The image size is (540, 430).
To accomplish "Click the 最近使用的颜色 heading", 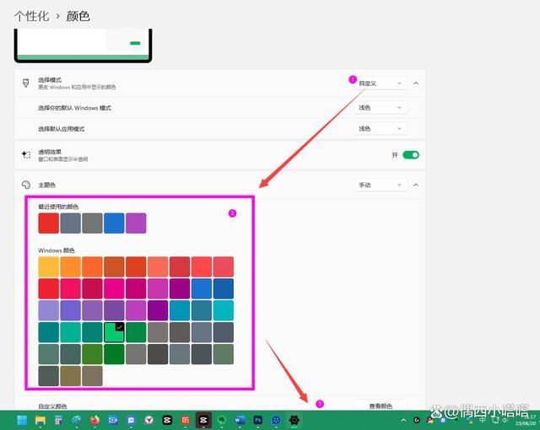I will [58, 207].
